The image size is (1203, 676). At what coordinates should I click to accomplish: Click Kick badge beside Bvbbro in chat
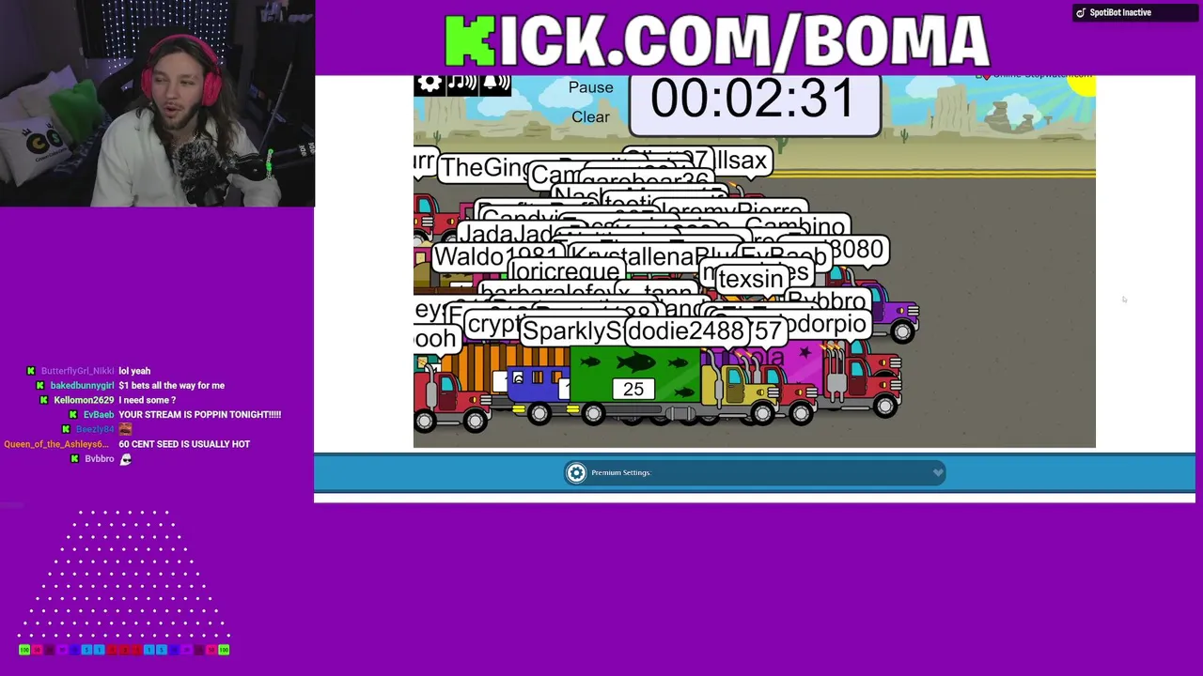(75, 459)
